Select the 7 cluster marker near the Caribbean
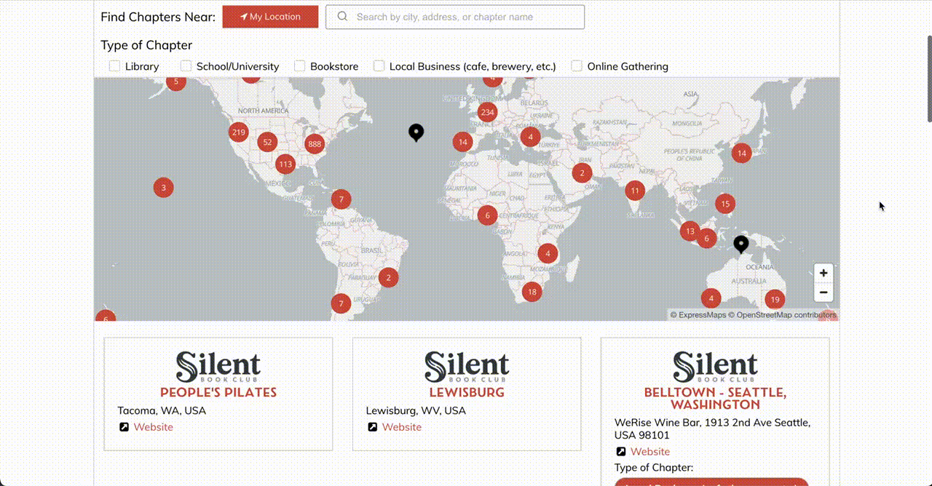The width and height of the screenshot is (932, 486). pos(341,199)
